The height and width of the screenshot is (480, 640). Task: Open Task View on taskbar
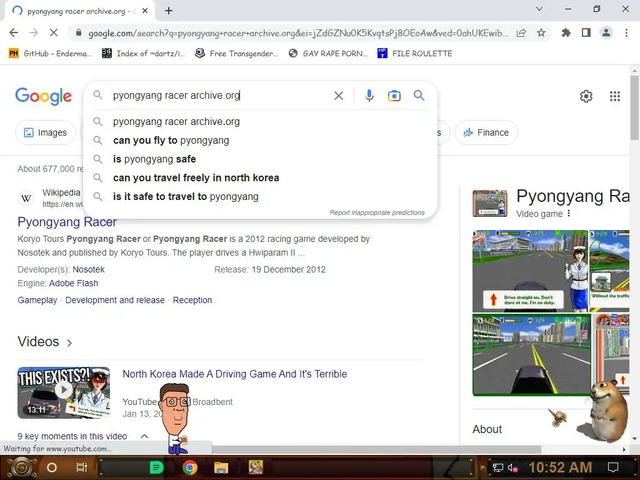coord(82,467)
